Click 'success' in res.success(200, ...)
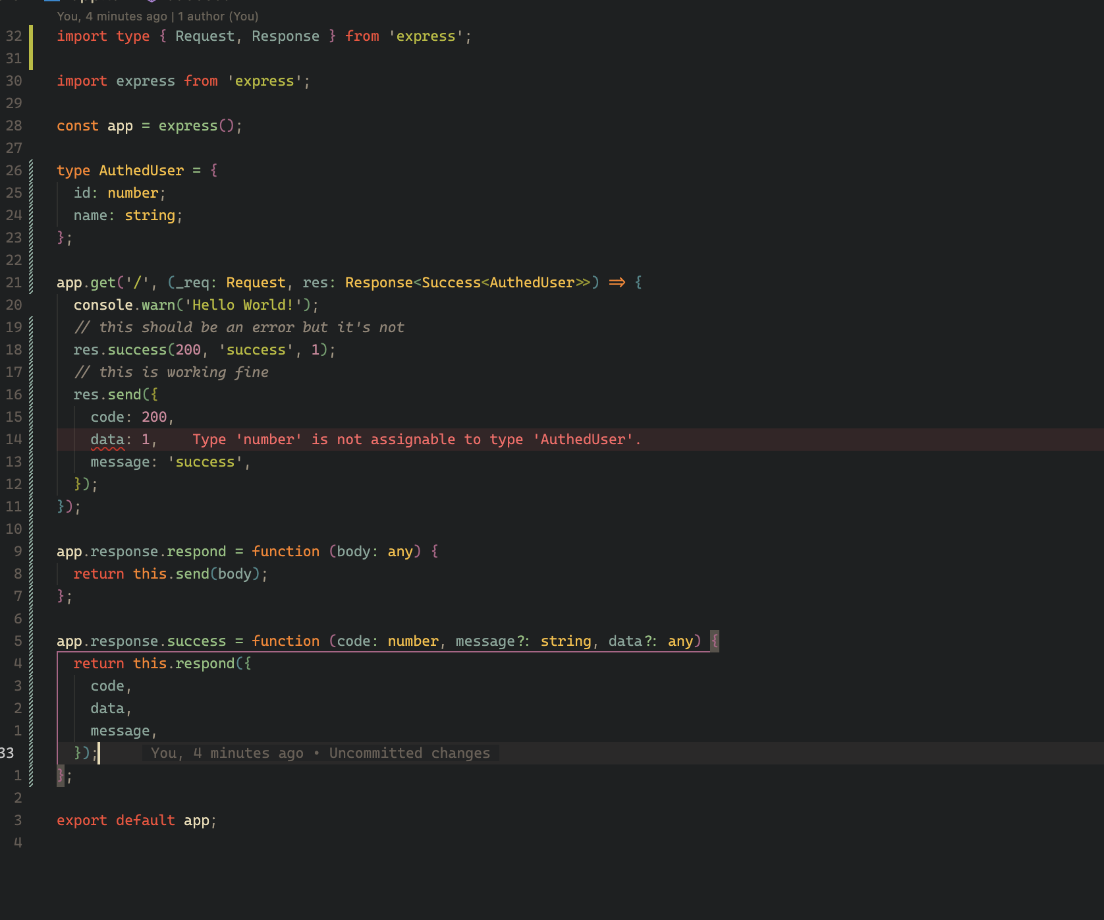The image size is (1104, 920). [x=138, y=350]
